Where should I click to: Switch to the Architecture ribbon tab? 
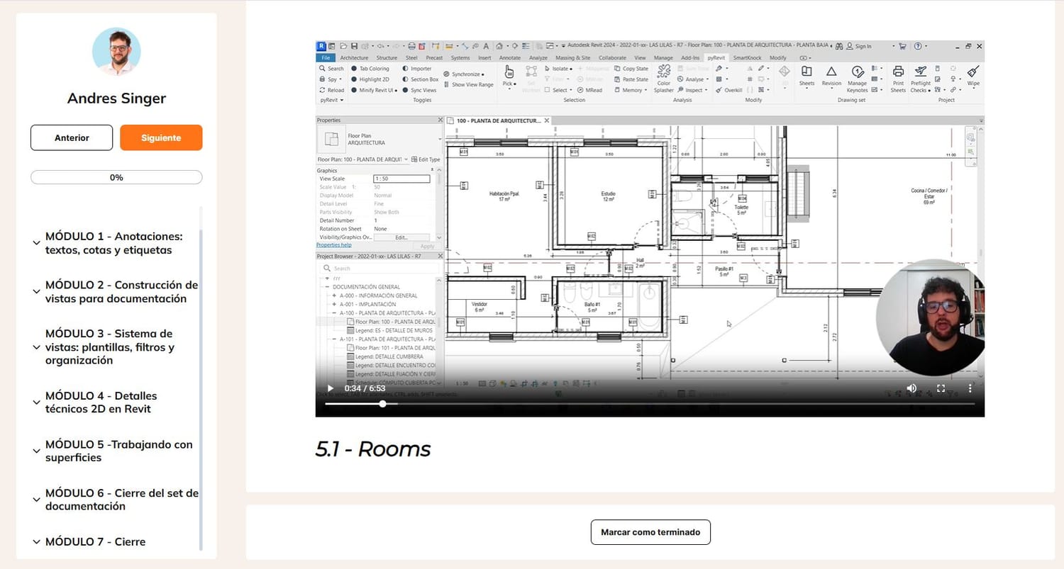354,58
